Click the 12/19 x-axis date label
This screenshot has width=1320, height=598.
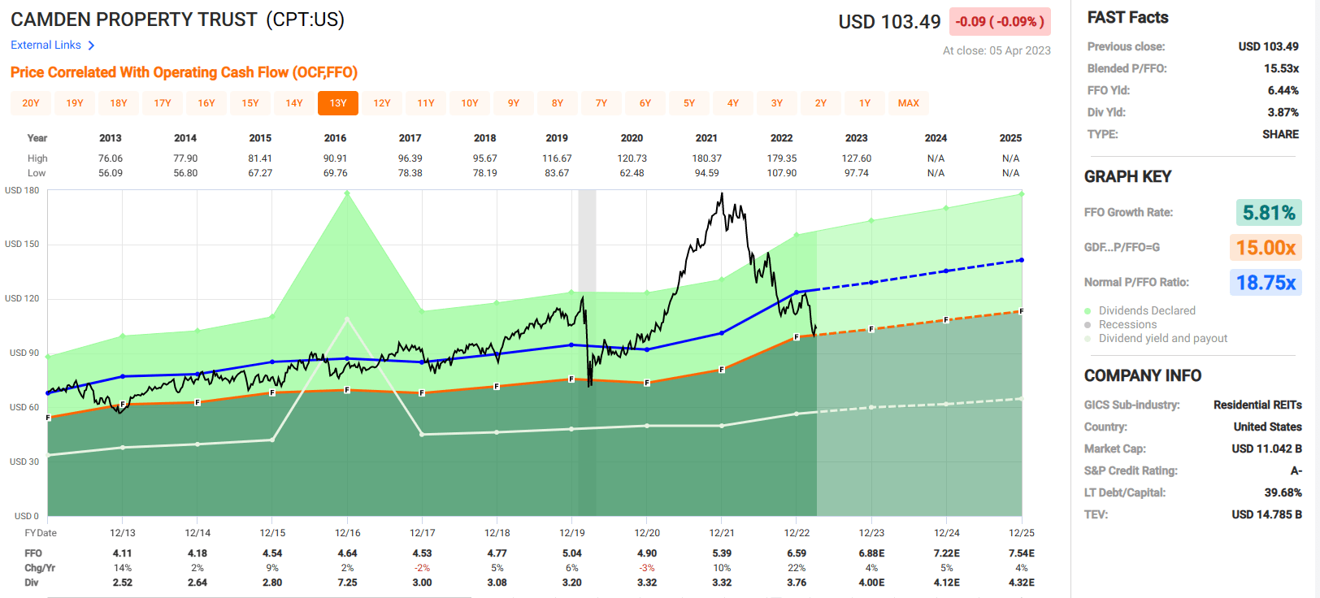pyautogui.click(x=572, y=533)
